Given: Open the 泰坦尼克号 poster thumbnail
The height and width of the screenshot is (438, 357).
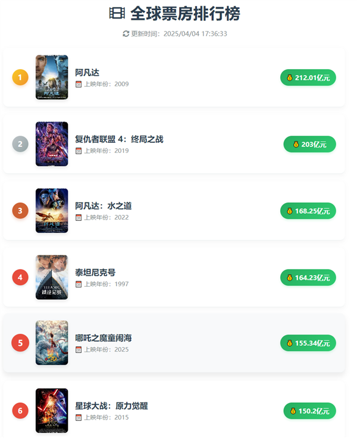Looking at the screenshot, I should [52, 277].
